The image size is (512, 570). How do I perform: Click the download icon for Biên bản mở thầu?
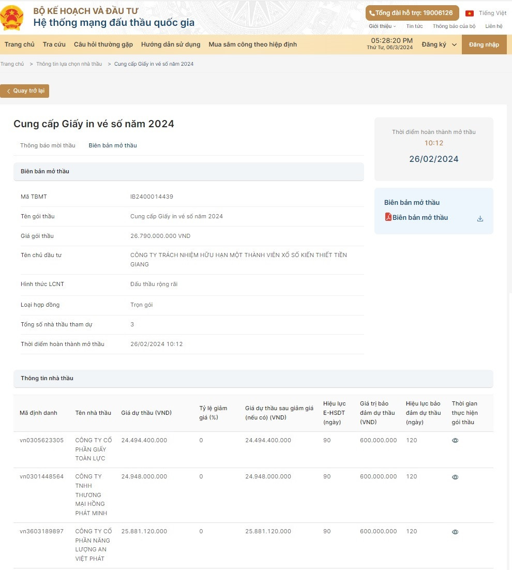coord(480,218)
